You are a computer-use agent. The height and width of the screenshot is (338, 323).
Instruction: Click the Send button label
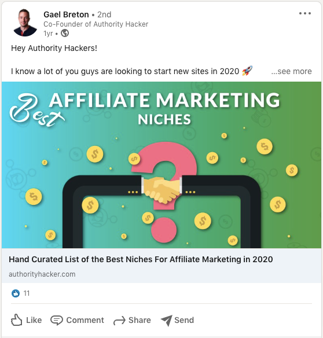point(184,320)
